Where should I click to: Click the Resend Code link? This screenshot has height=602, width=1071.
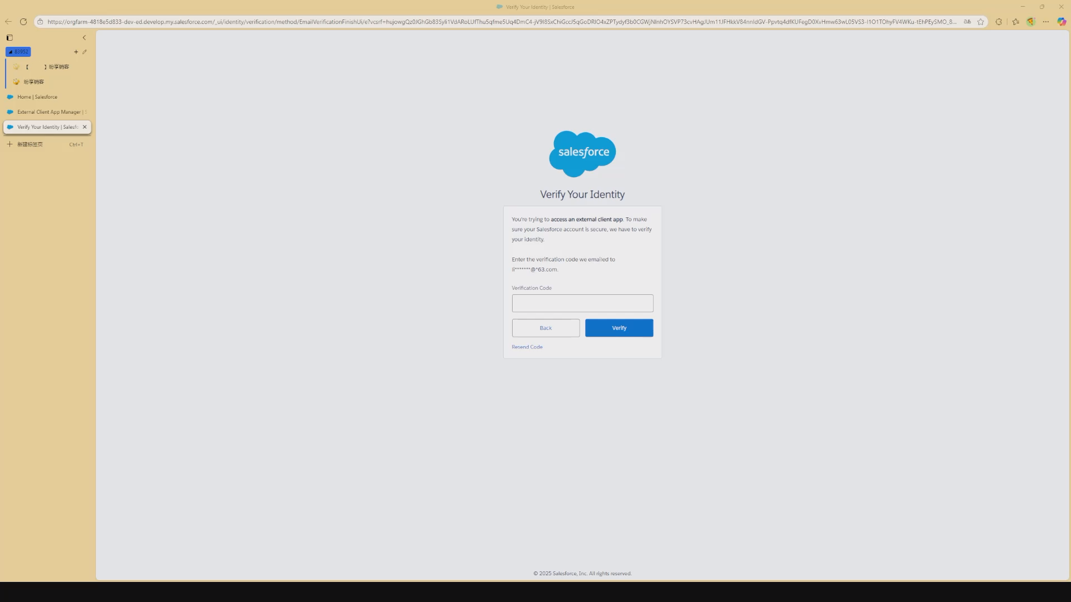point(527,347)
